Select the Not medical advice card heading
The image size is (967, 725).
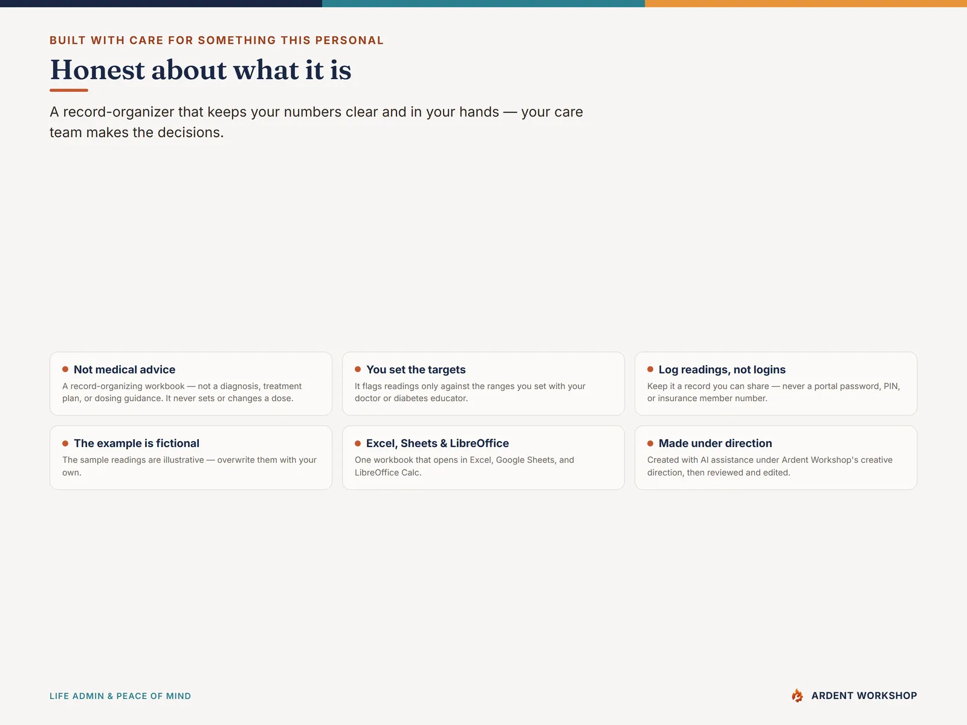125,370
